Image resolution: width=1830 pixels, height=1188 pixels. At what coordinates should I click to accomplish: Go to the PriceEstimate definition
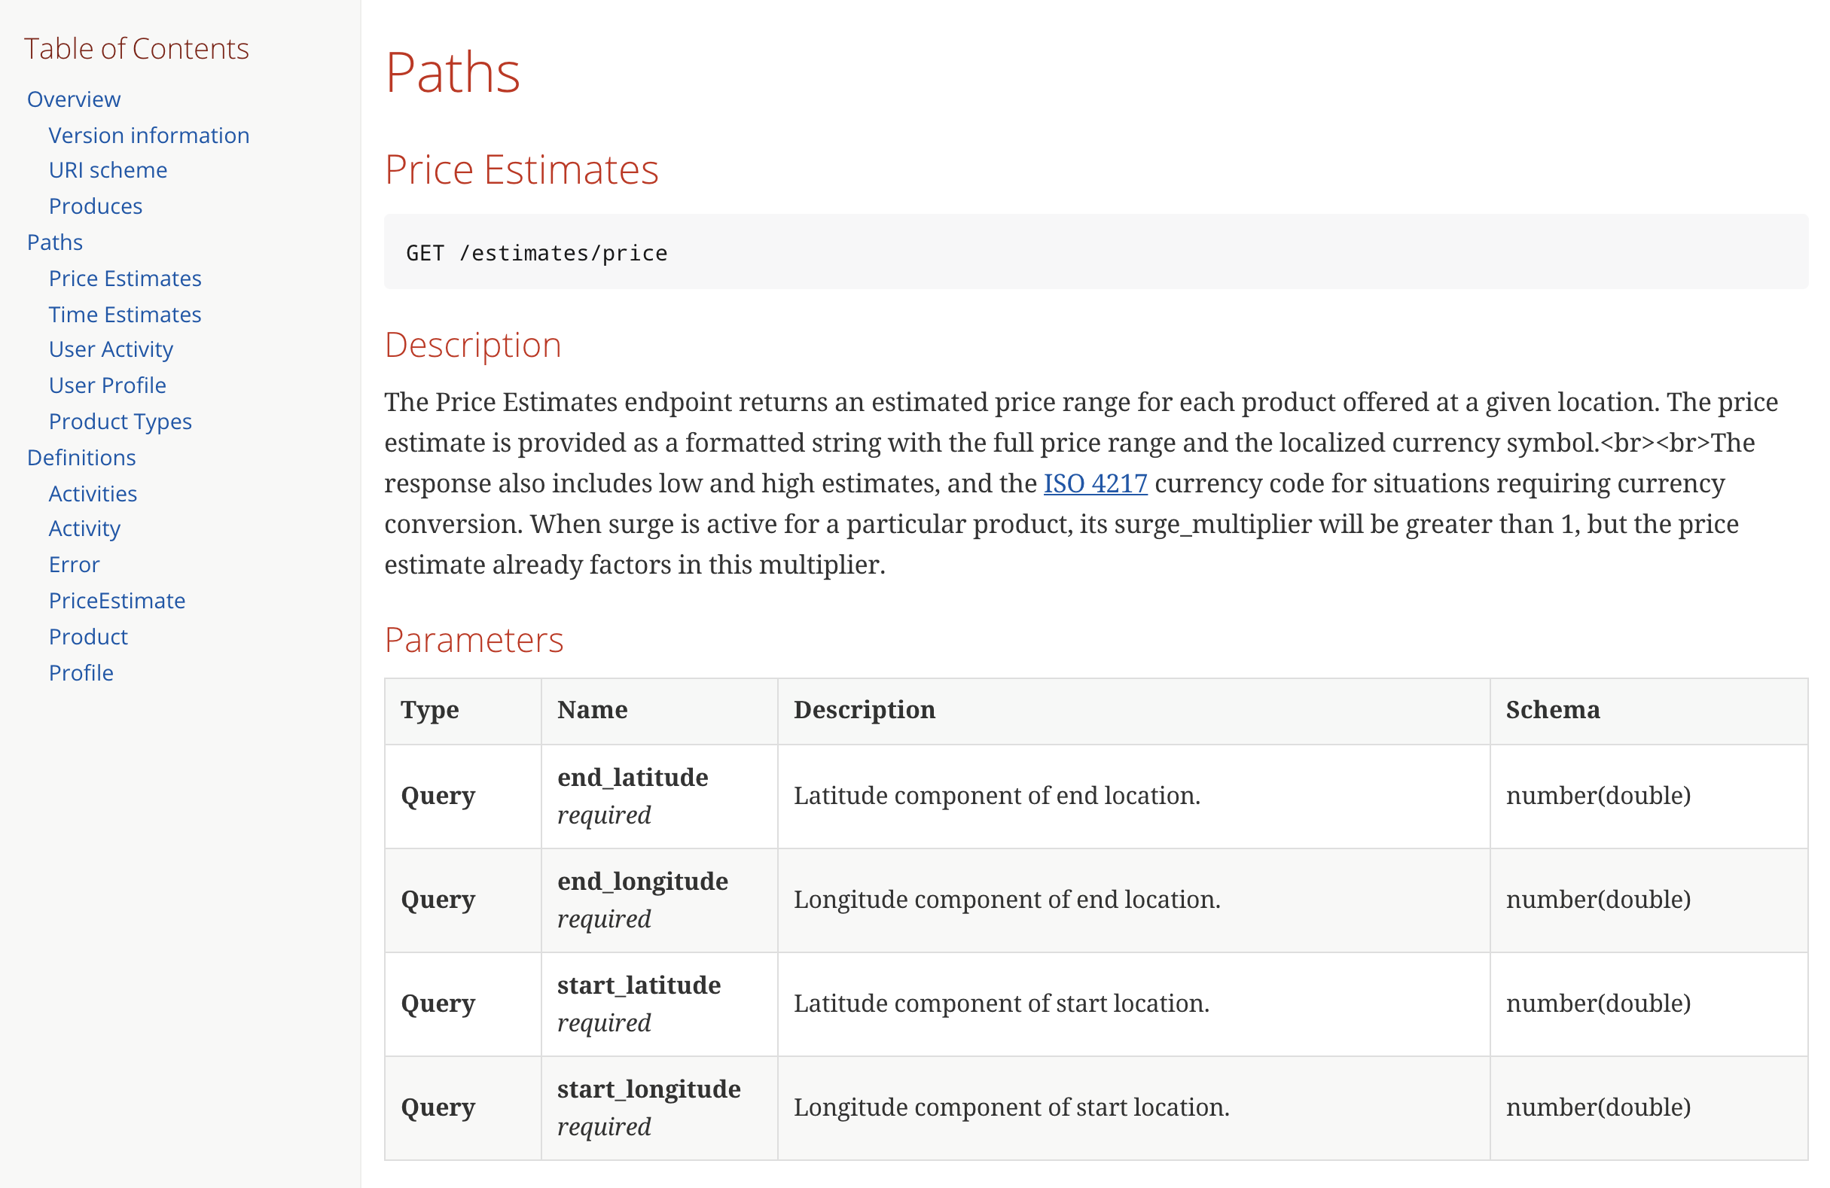[117, 600]
